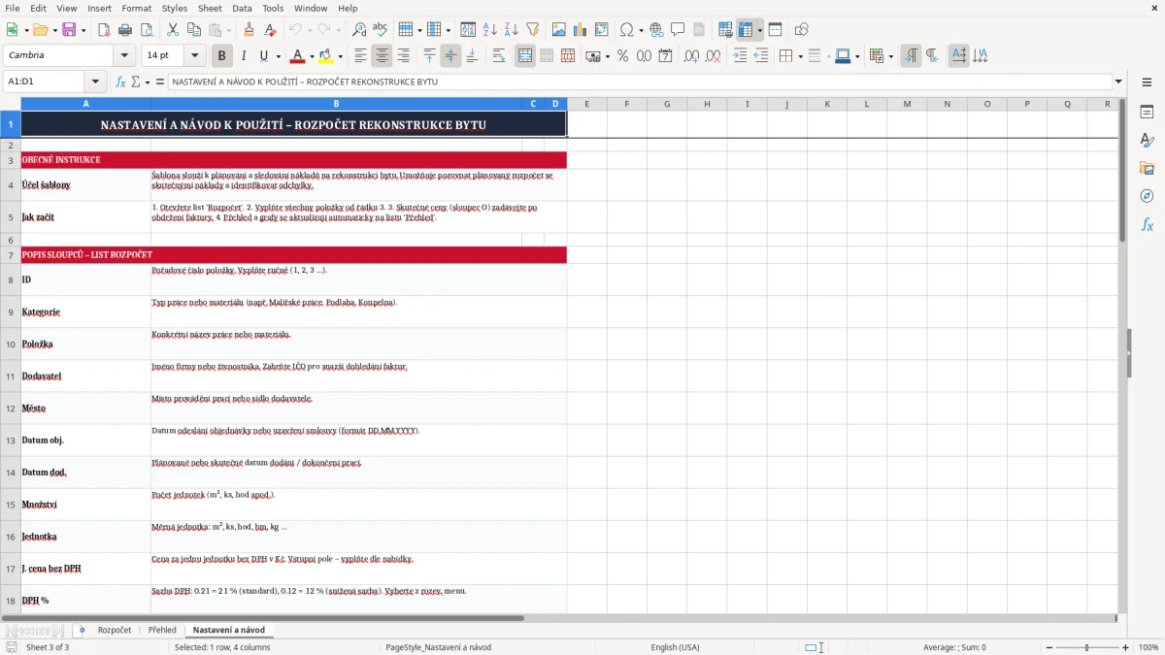Click Clear Direct Formatting icon
Viewport: 1165px width, 655px height.
[271, 30]
